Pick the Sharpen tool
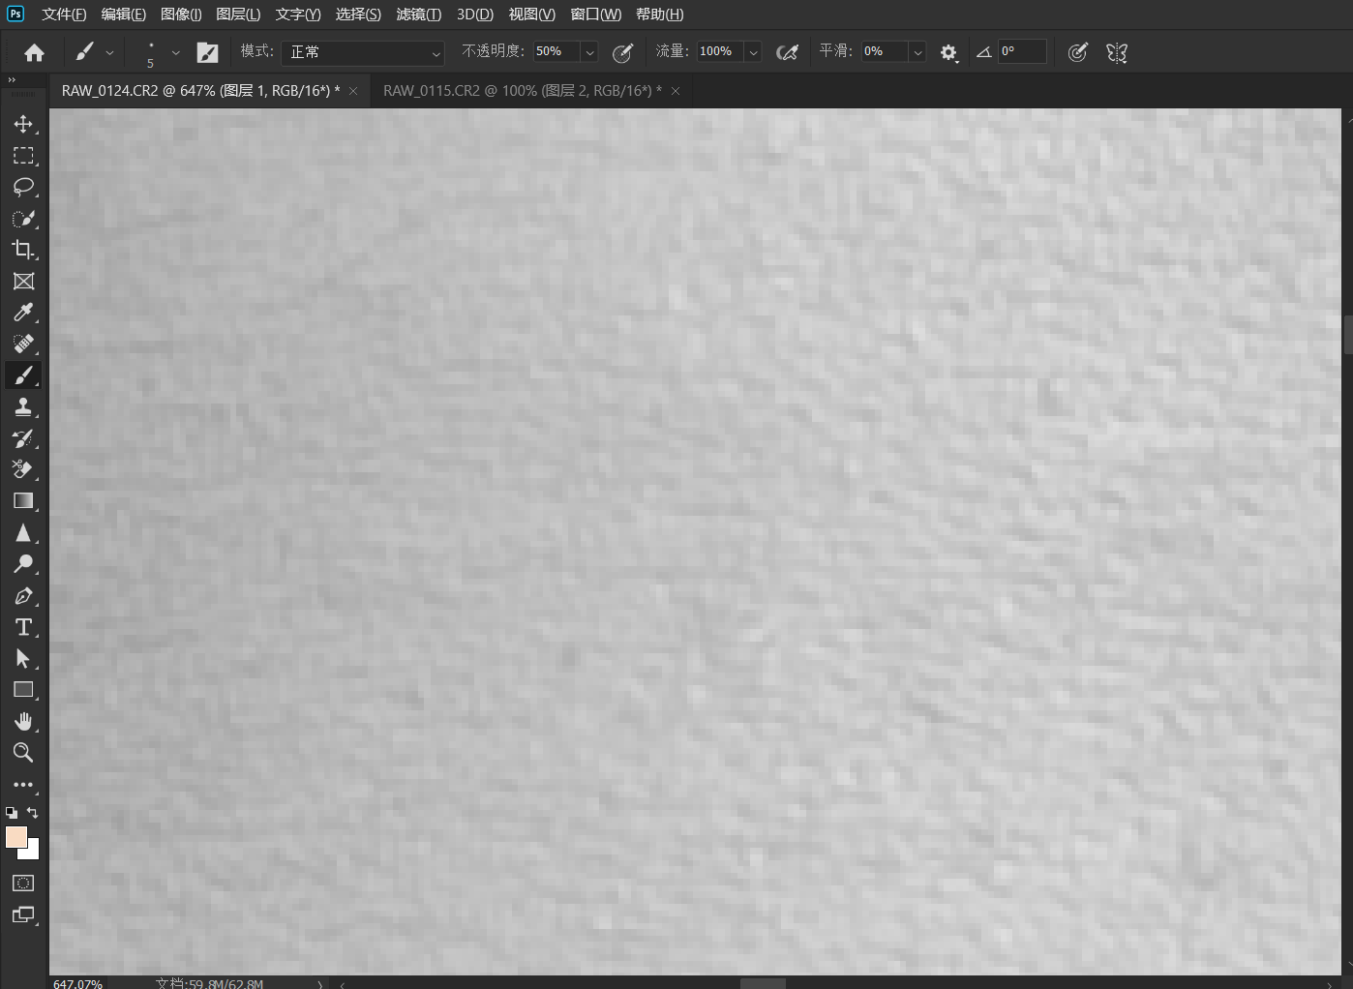 pyautogui.click(x=23, y=533)
